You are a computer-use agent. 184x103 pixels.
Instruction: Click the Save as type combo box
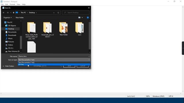pyautogui.click(x=54, y=60)
